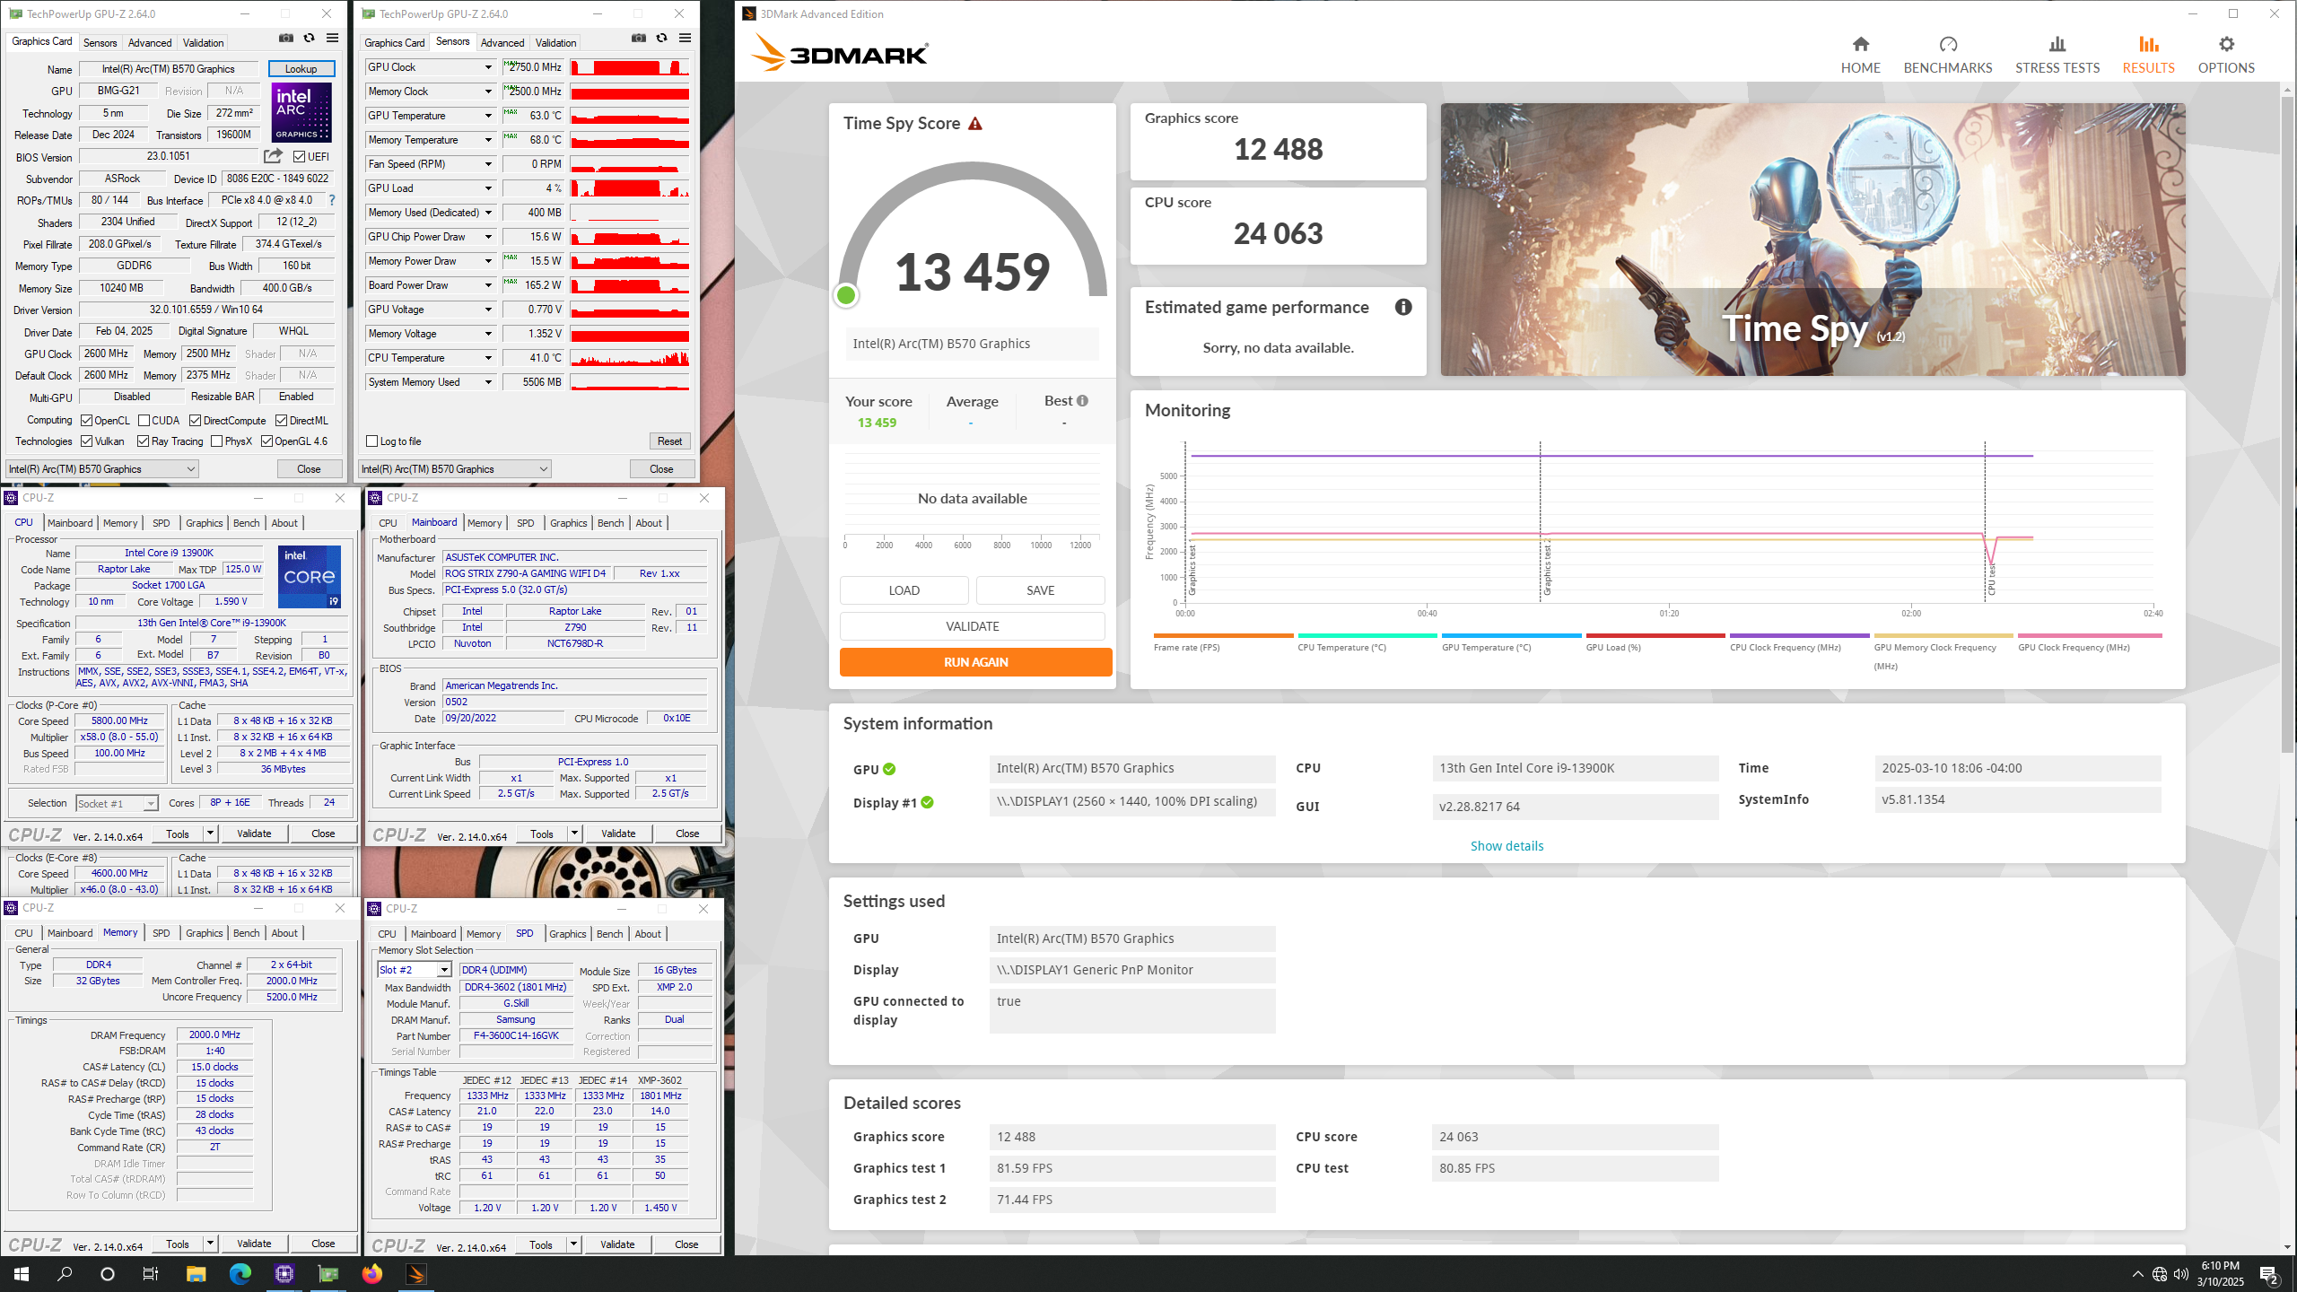Click the Lookup button in GPU-Z

(x=301, y=69)
